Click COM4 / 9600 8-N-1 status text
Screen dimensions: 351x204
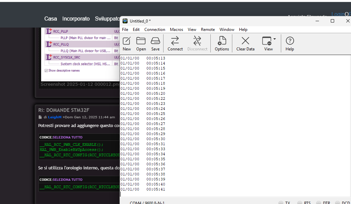tap(147, 203)
